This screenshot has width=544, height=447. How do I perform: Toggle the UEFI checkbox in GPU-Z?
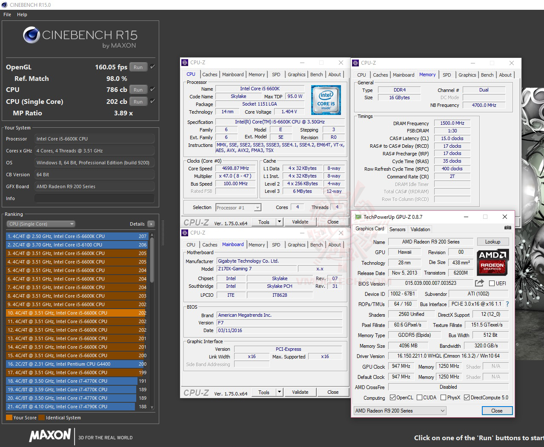(492, 284)
